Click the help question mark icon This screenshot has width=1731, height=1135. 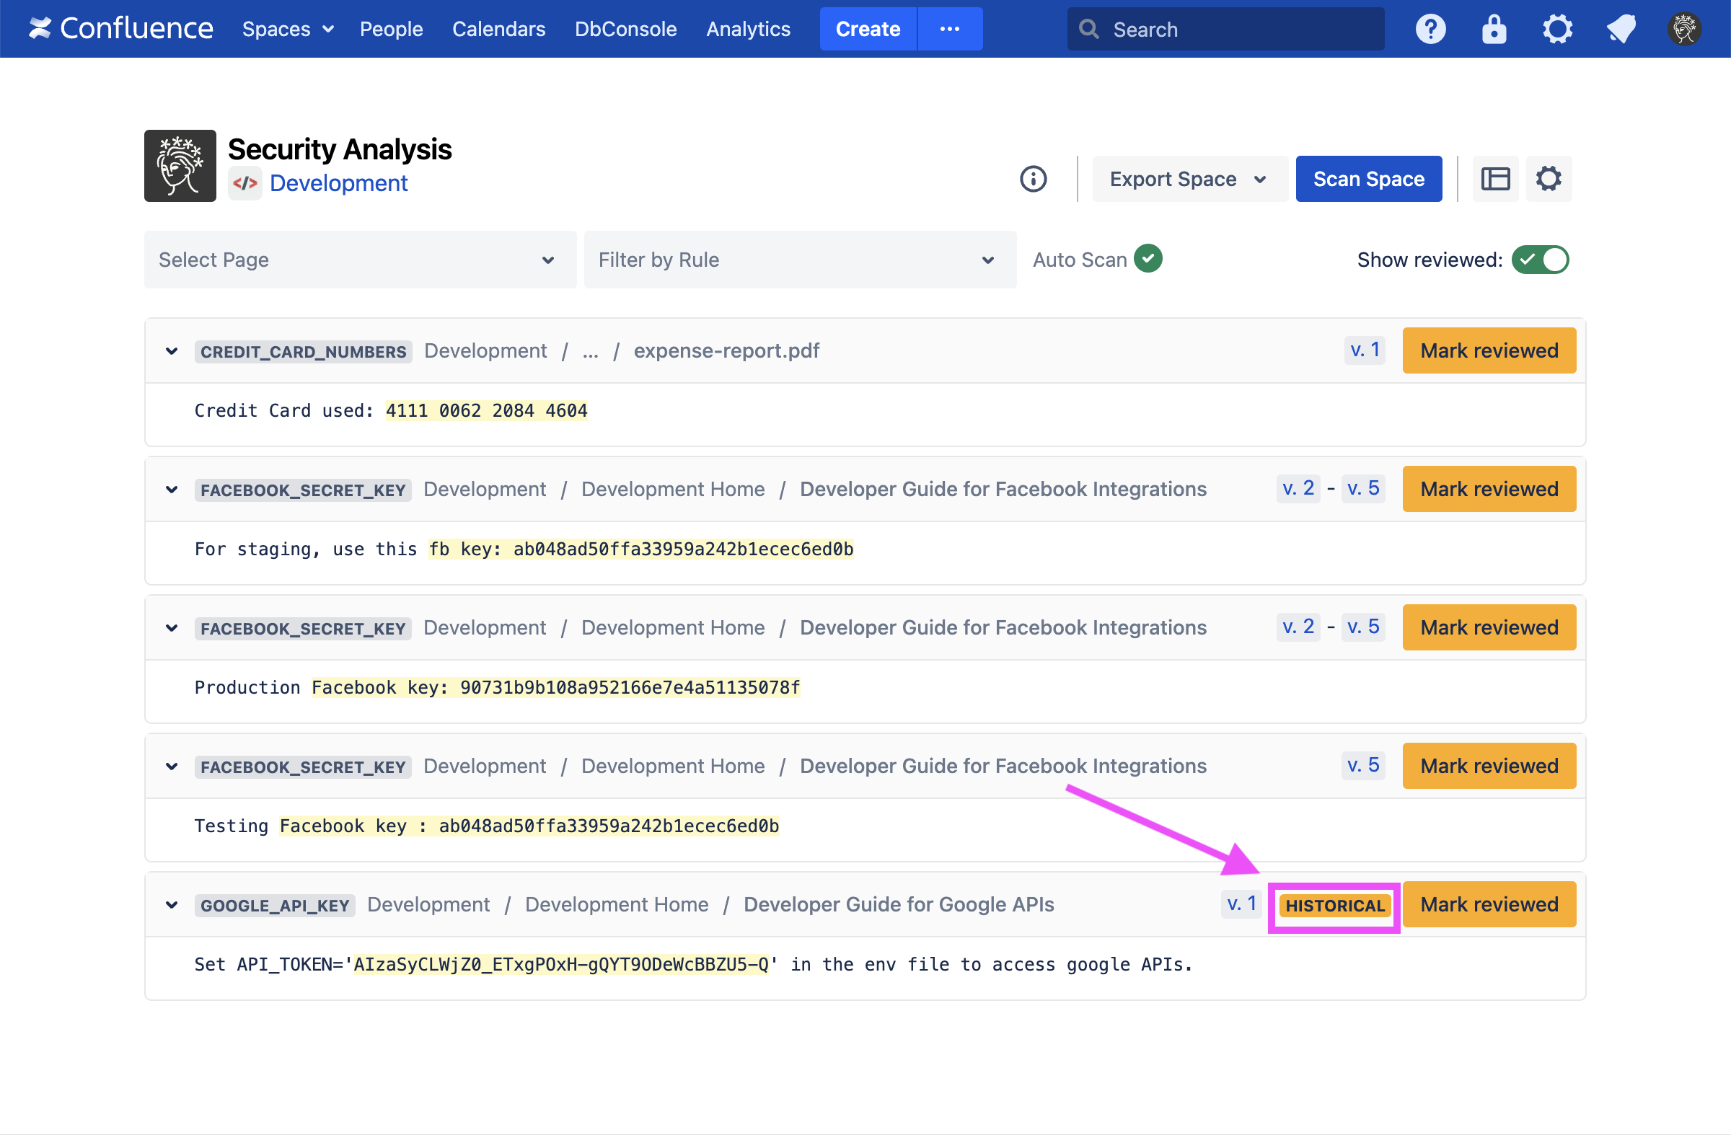(x=1430, y=29)
